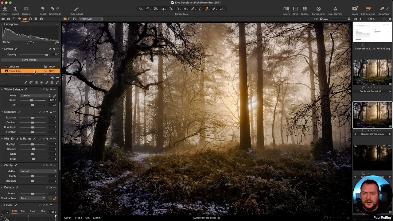Click the Fit zoom button
Screen dimensions: 393x221
(x=316, y=19)
